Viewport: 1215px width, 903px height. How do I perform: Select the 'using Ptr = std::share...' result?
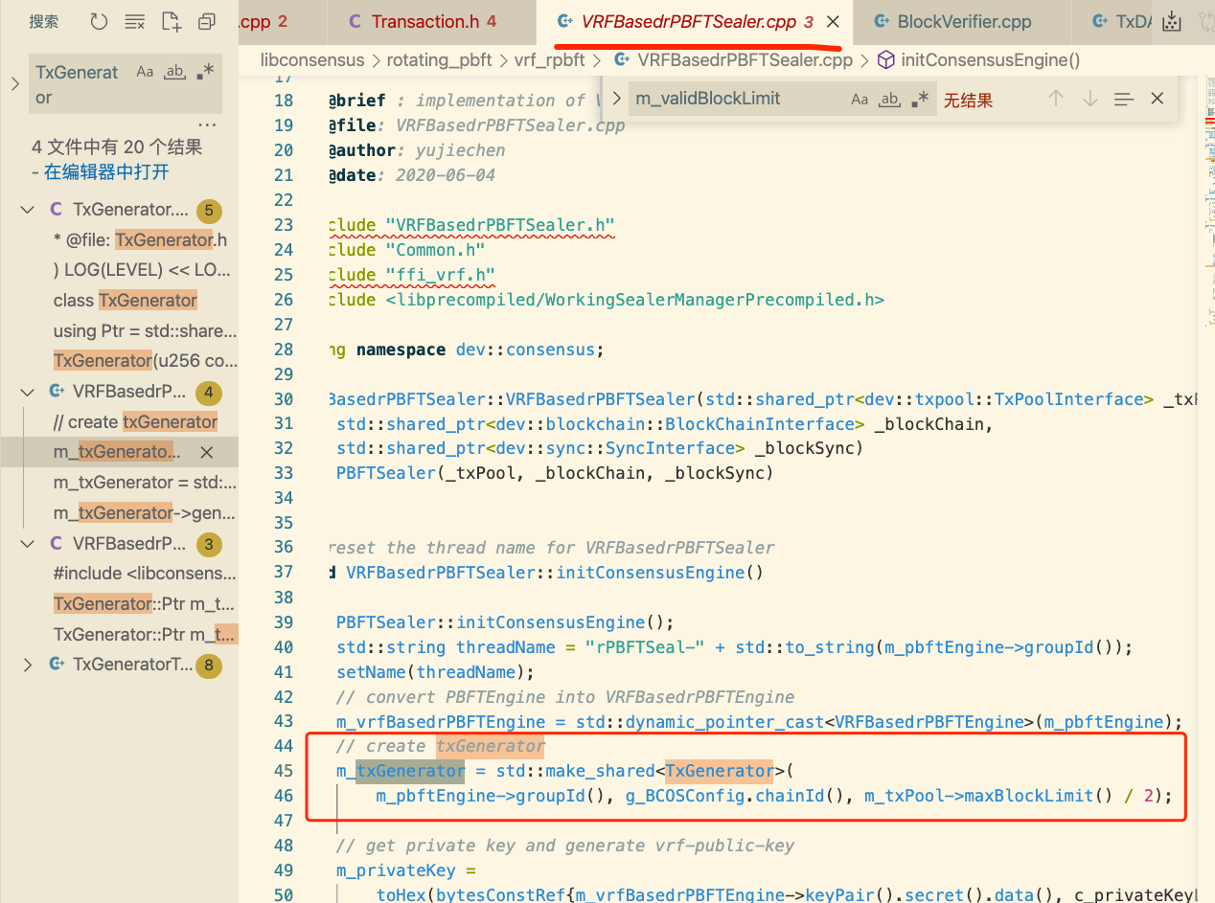(145, 331)
